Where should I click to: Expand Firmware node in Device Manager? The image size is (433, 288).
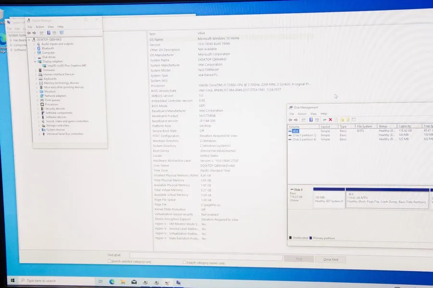point(36,70)
